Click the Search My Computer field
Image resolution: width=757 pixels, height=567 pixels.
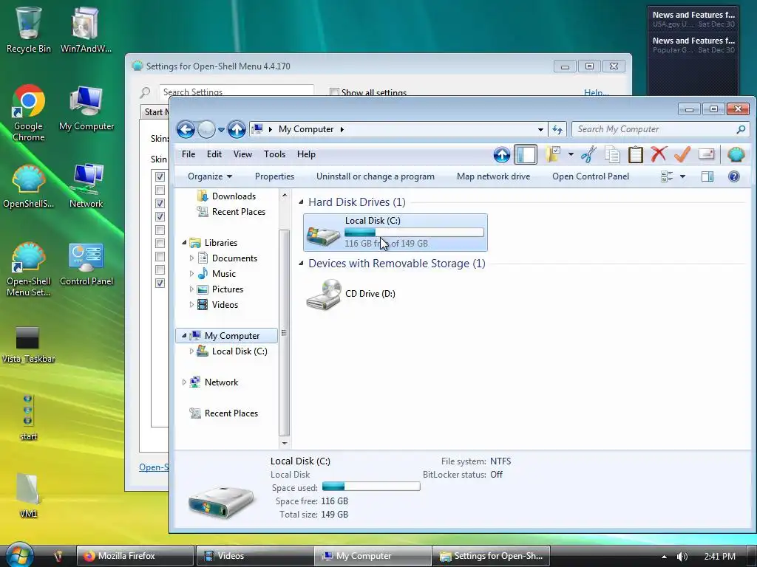tap(656, 129)
